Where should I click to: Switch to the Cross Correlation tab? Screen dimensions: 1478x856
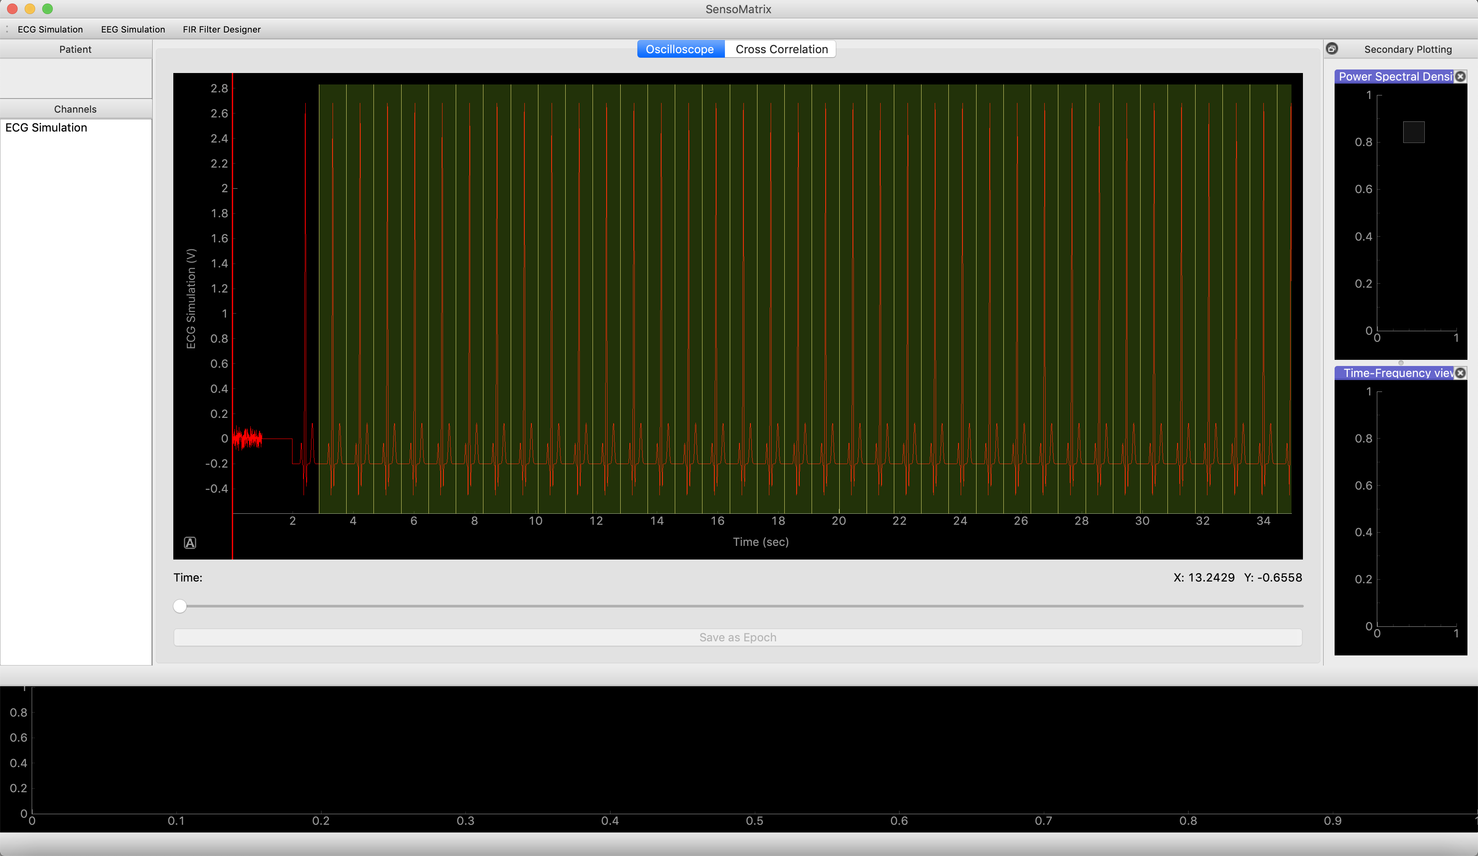(781, 49)
